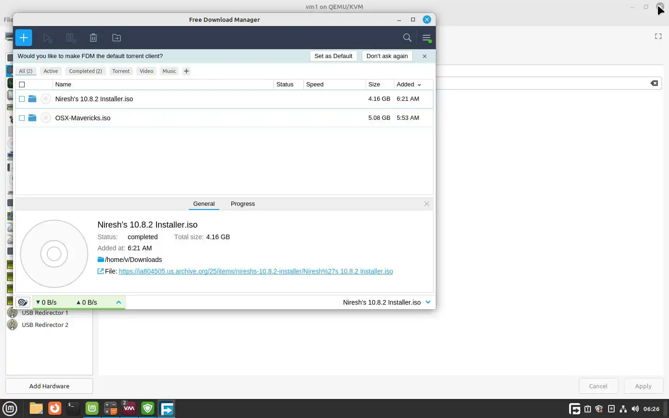
Task: Click the volume icon in system tray
Action: coord(635,409)
